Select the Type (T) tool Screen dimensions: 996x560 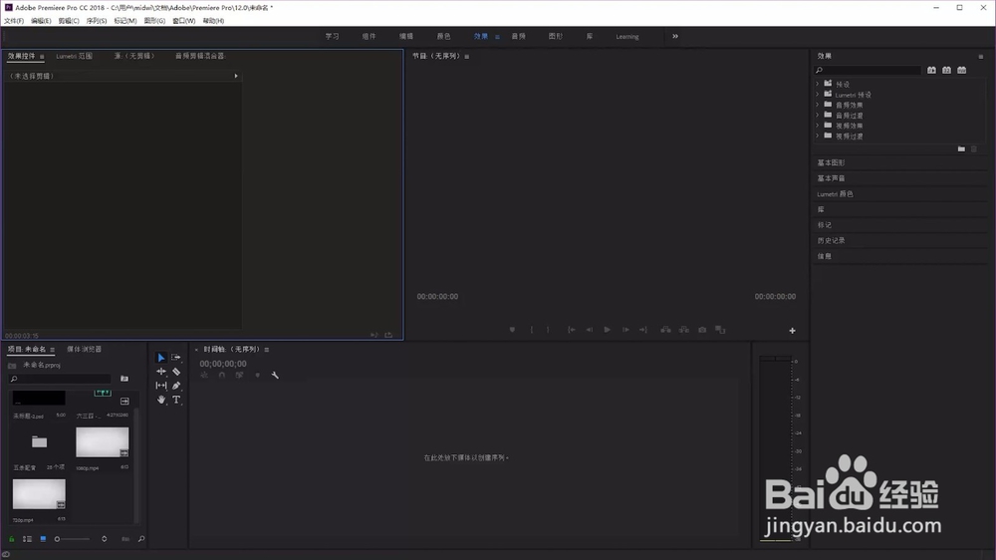176,400
